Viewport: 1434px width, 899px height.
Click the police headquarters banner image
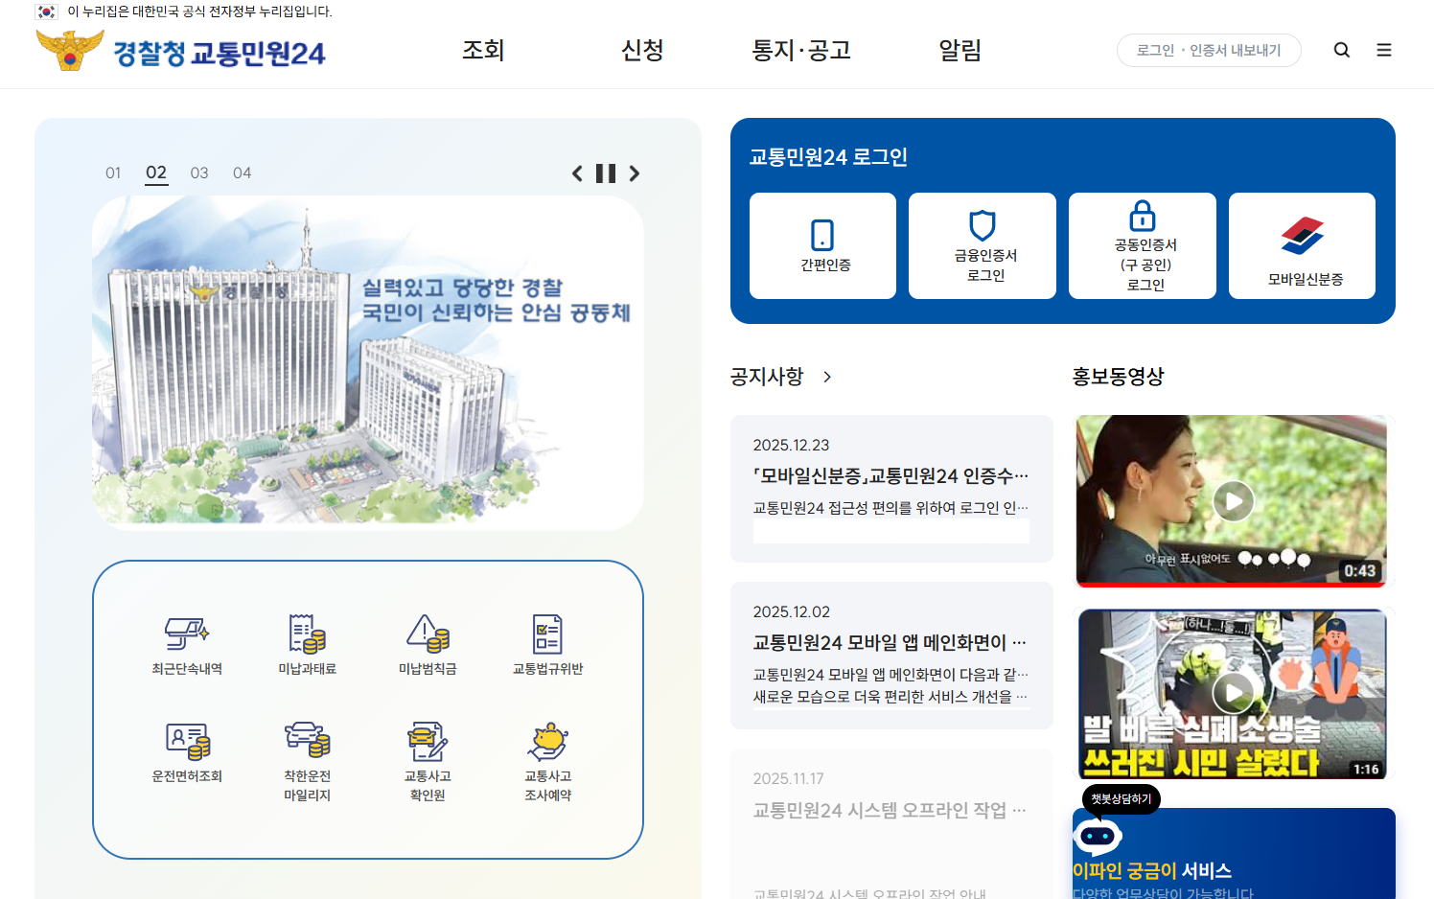click(x=368, y=363)
